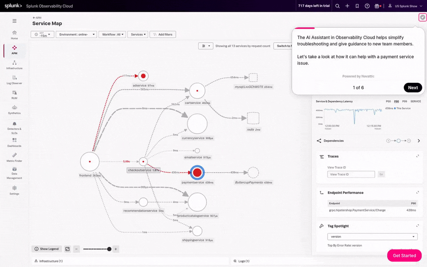Open Data Management in the sidebar

(x=15, y=173)
